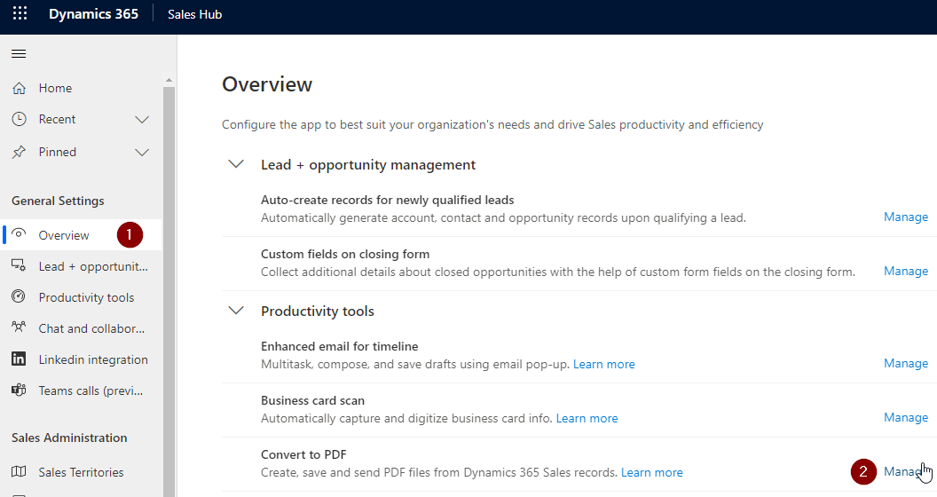This screenshot has height=497, width=937.
Task: Click the Recent clock icon
Action: [20, 119]
